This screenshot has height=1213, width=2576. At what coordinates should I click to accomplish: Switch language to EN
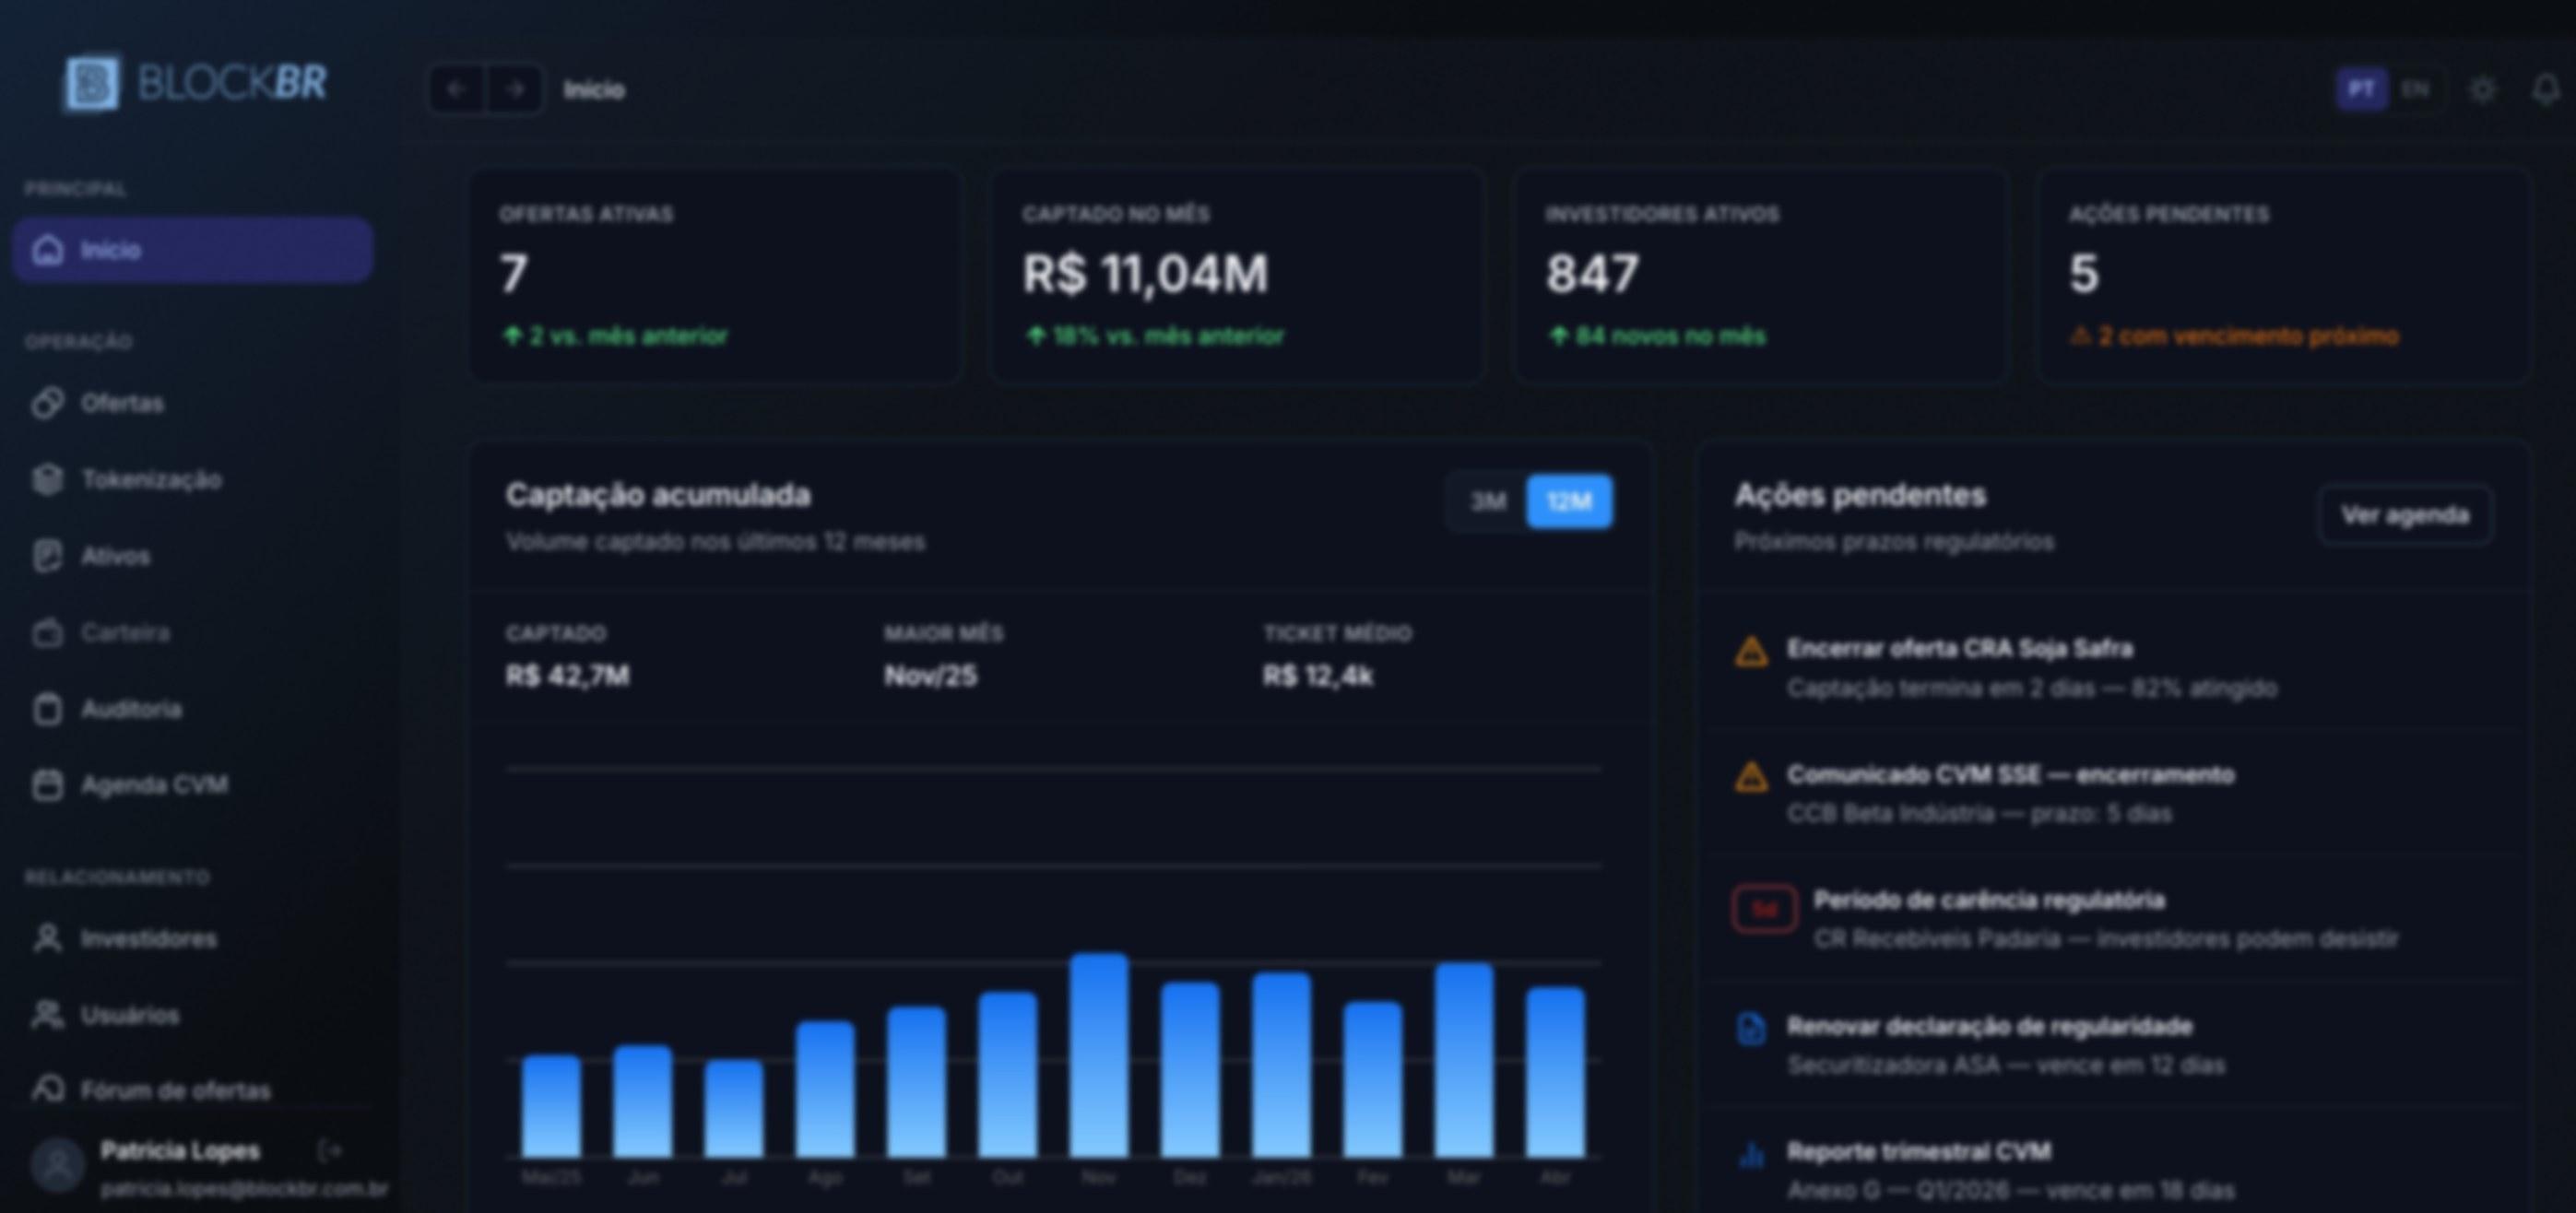pyautogui.click(x=2415, y=90)
